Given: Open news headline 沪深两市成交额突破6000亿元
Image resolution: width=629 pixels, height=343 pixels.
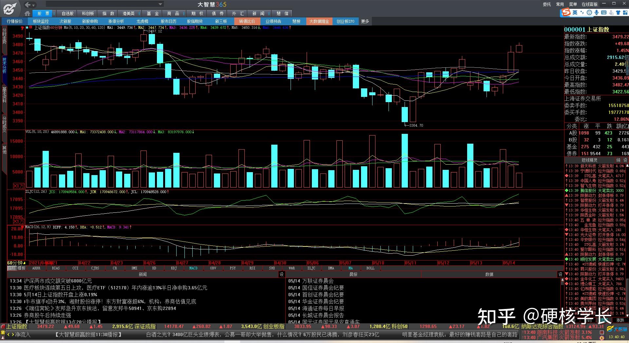Looking at the screenshot, I should 58,281.
